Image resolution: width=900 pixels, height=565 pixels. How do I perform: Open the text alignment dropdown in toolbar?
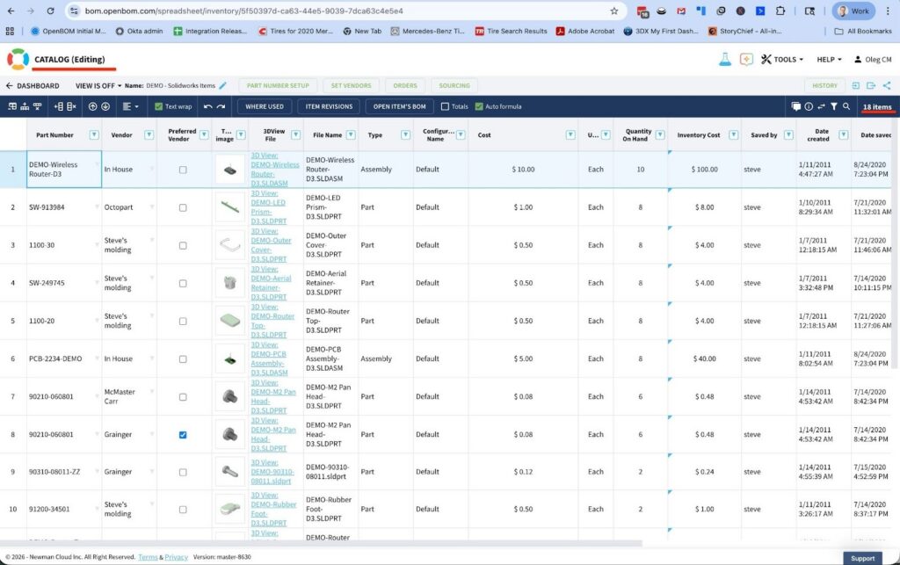point(131,106)
